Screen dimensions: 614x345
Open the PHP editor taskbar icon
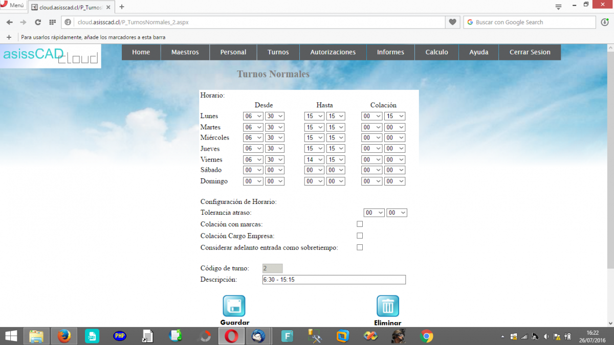(120, 336)
